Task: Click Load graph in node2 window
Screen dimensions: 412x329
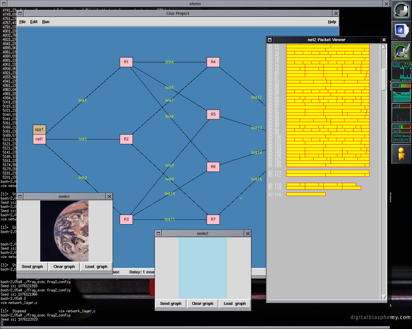Action: click(235, 303)
